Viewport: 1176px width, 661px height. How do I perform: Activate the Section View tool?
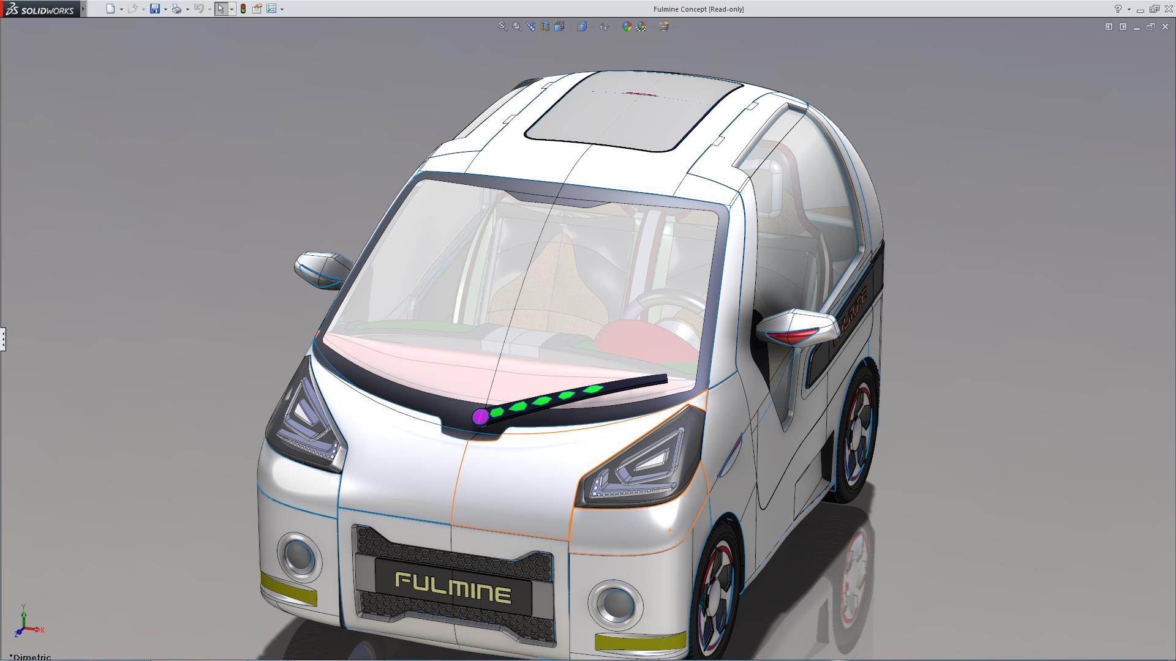click(x=545, y=26)
